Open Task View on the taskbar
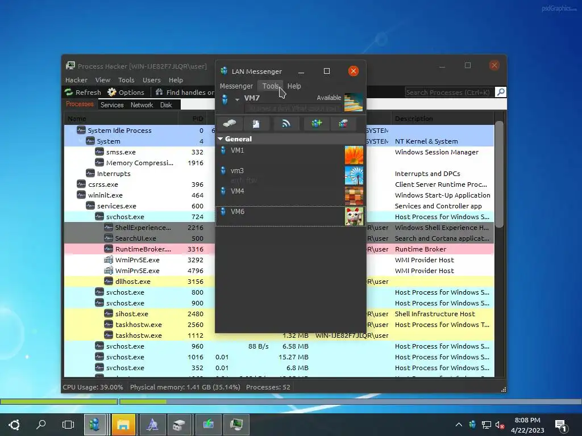This screenshot has width=582, height=436. coord(68,425)
